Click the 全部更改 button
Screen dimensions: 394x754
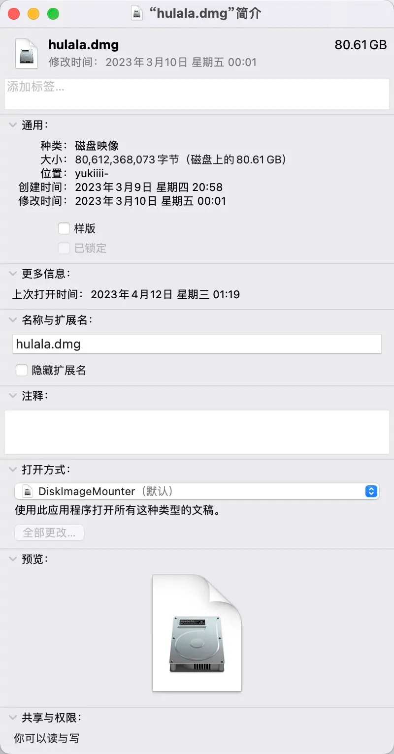coord(49,533)
